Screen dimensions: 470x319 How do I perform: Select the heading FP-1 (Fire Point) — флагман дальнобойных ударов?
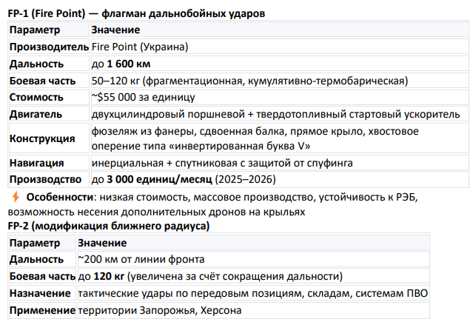coord(136,13)
